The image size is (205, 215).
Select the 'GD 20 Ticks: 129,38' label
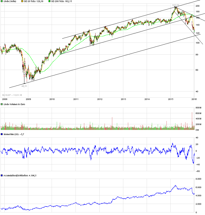34,1
